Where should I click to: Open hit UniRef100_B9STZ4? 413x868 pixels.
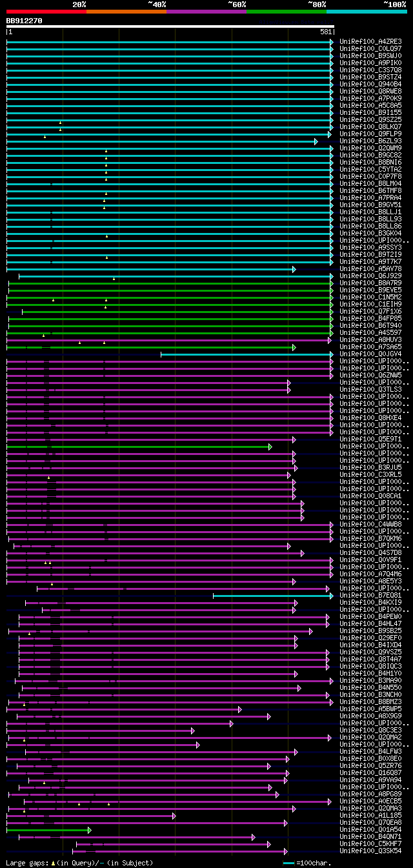pos(370,77)
